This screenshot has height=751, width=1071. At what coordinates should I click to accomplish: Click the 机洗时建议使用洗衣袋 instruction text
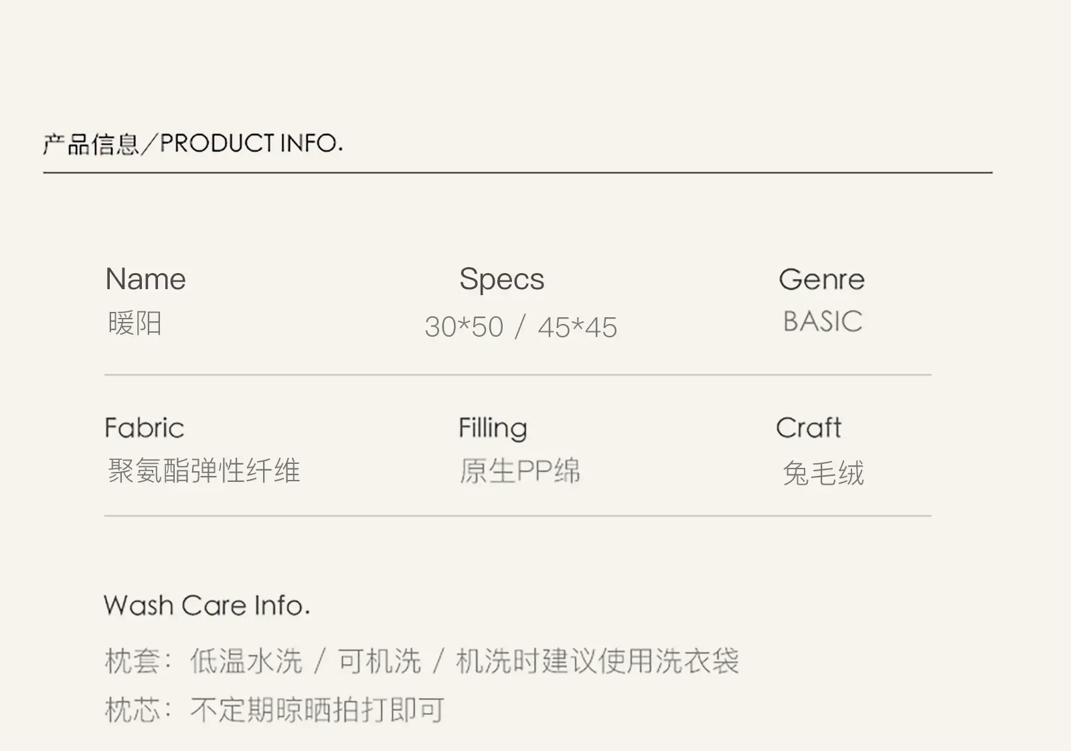click(597, 661)
